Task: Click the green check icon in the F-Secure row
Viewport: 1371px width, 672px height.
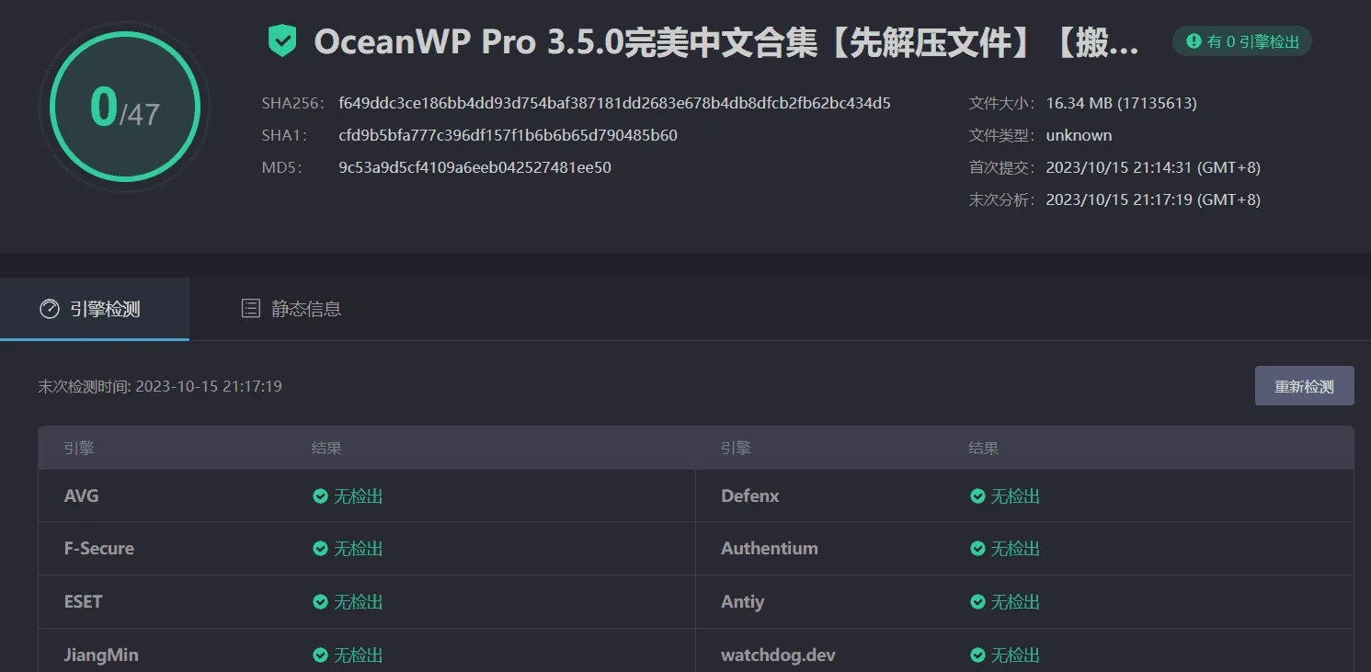Action: (x=320, y=549)
